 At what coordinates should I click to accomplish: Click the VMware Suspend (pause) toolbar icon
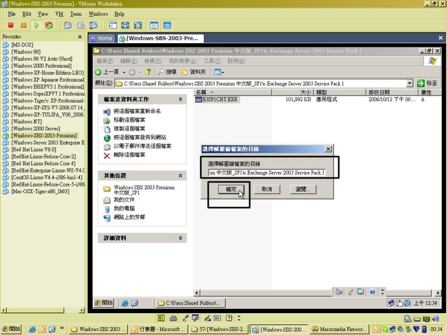23,25
